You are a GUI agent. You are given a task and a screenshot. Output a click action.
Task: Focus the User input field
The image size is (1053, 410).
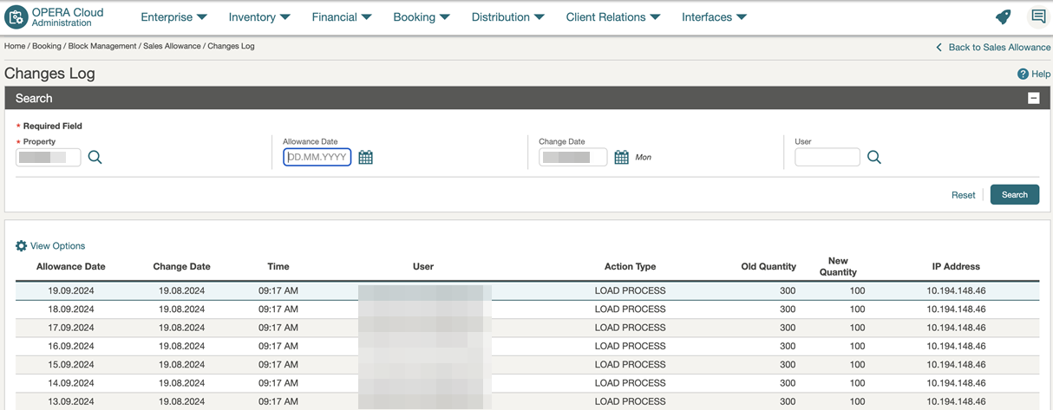pos(827,157)
